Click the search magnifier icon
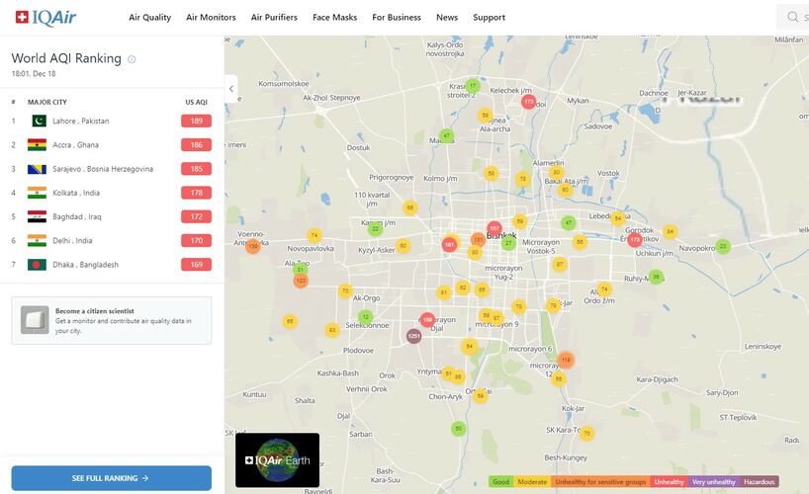The width and height of the screenshot is (809, 494). (792, 17)
